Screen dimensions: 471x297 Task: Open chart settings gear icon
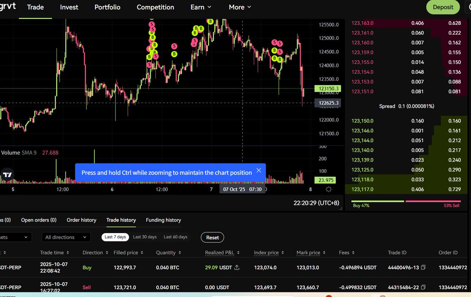(x=329, y=189)
